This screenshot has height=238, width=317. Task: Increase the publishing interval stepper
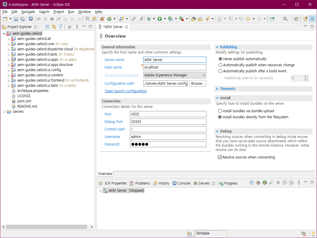coord(306,77)
